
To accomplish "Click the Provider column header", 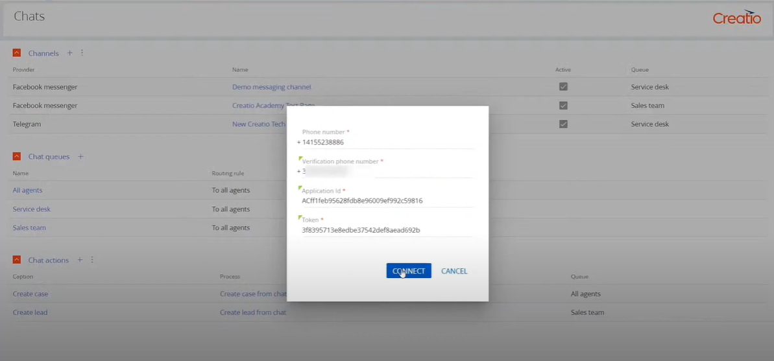I will (x=24, y=70).
